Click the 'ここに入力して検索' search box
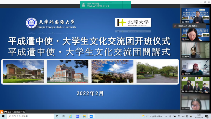The width and height of the screenshot is (211, 119). pyautogui.click(x=30, y=116)
